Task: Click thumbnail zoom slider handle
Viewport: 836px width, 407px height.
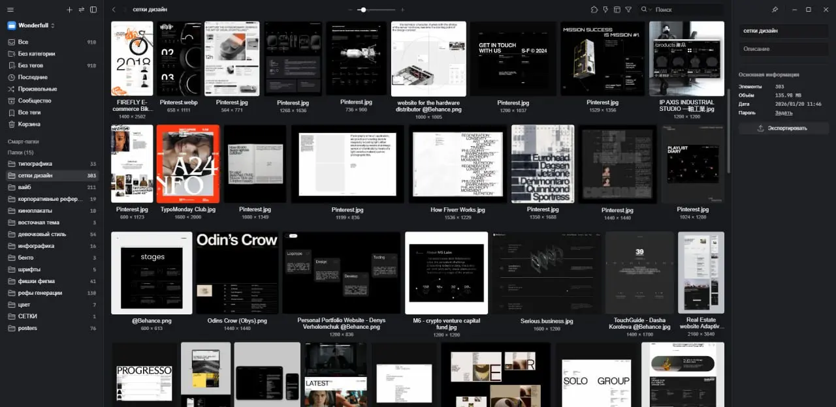Action: pyautogui.click(x=363, y=10)
